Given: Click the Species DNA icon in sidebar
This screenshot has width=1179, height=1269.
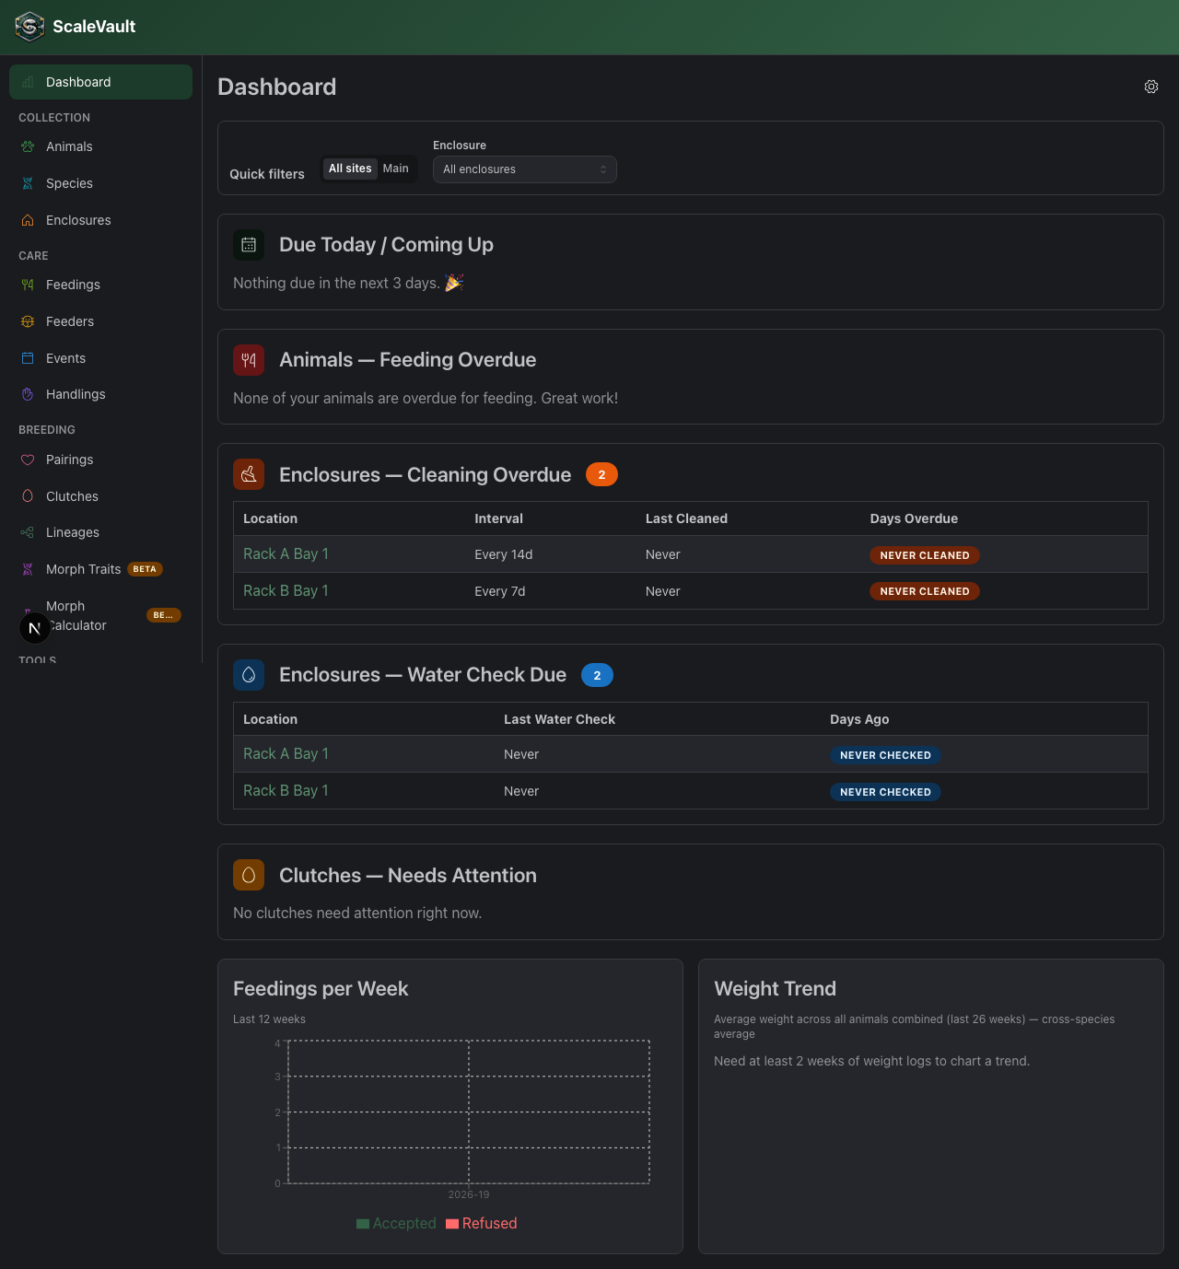Looking at the screenshot, I should pyautogui.click(x=28, y=183).
